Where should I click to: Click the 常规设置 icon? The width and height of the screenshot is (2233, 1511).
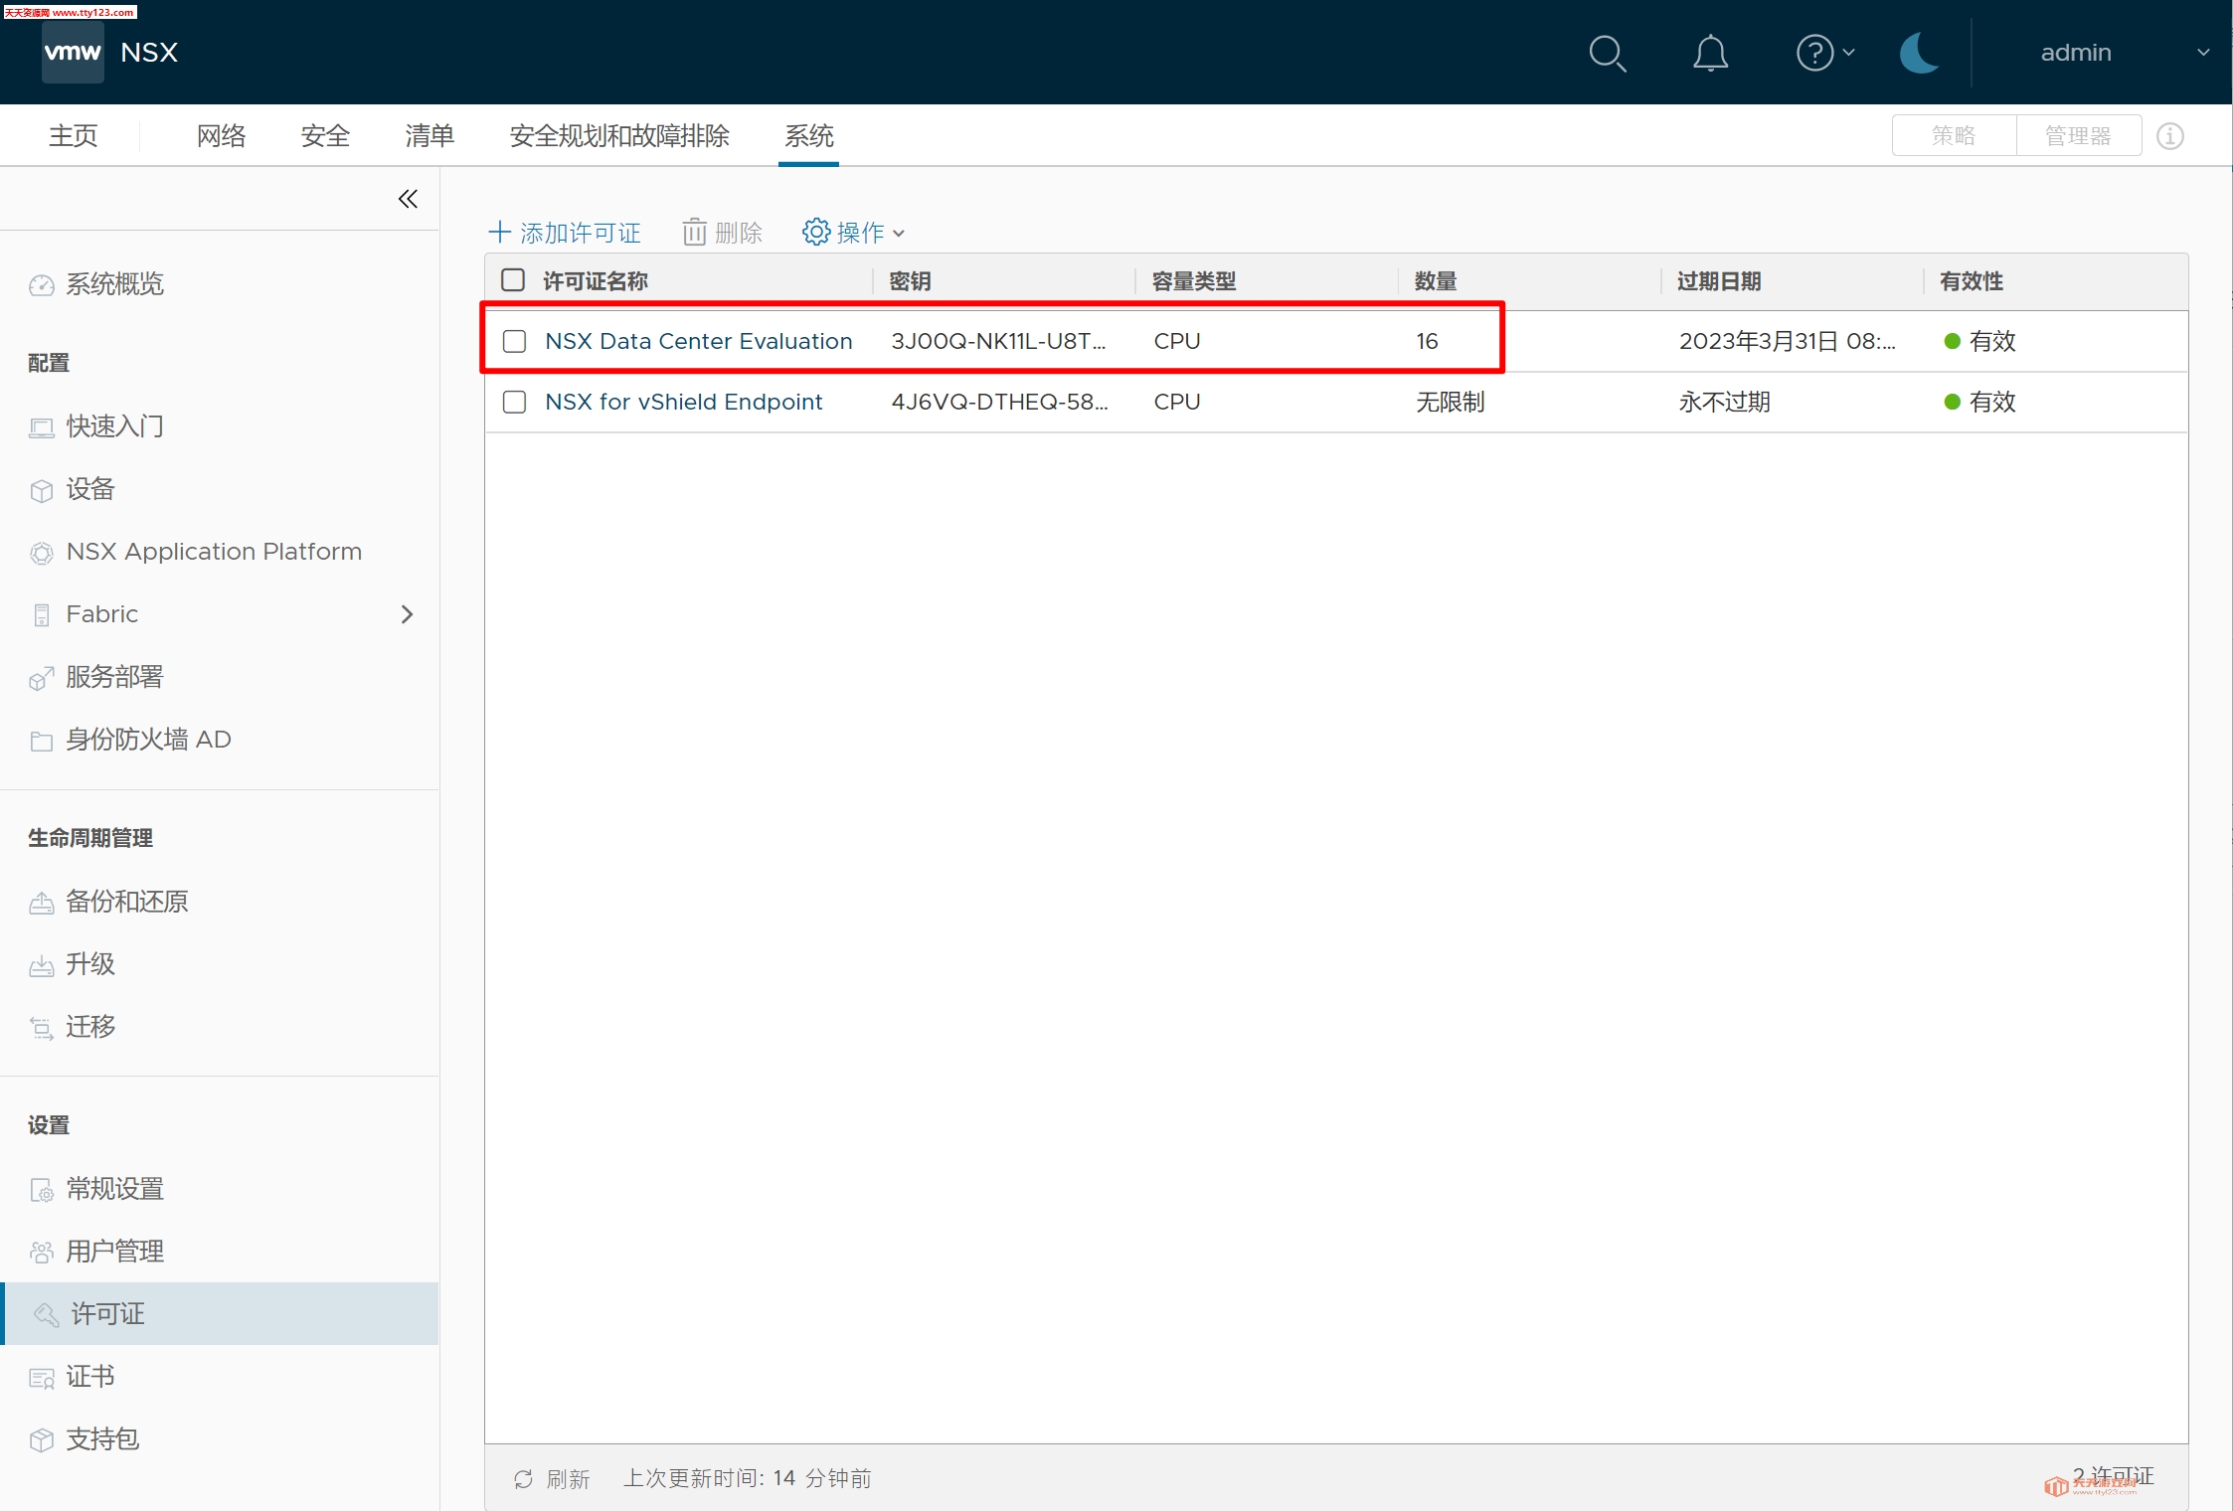click(42, 1190)
